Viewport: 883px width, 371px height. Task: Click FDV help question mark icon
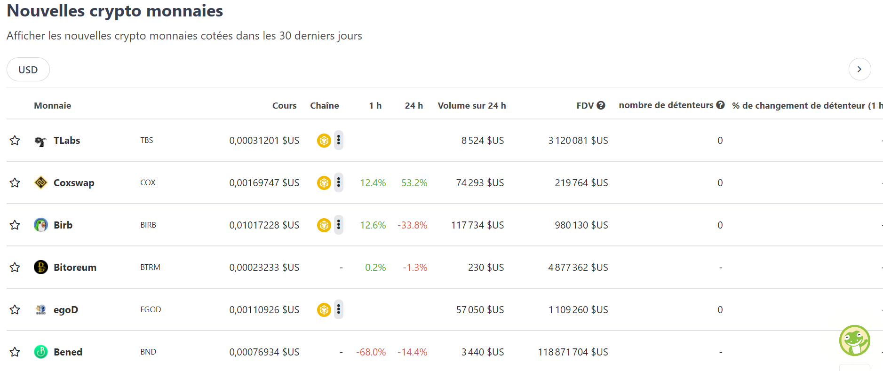(601, 105)
